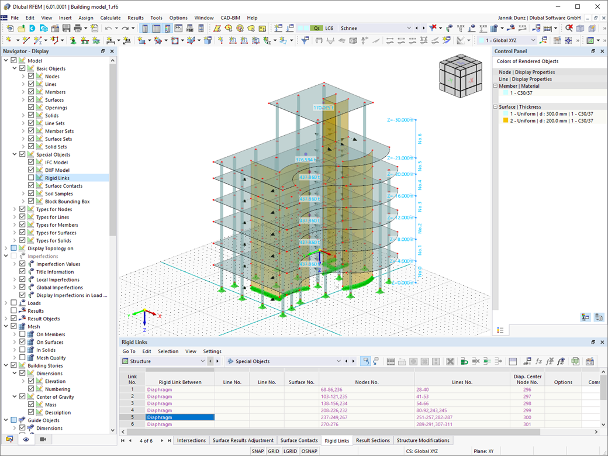Click the 300.0 mm surface thickness swatch
The image size is (608, 456).
[506, 113]
